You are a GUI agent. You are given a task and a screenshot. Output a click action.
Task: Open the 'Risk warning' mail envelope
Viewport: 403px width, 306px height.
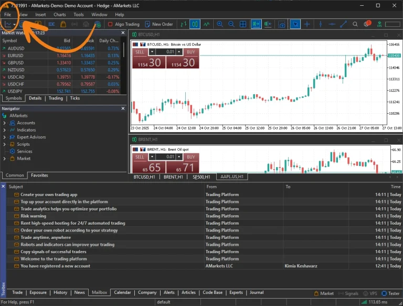coord(16,216)
